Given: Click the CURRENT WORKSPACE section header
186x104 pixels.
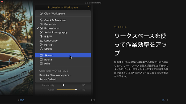Looking at the screenshot, I should (x=54, y=71).
